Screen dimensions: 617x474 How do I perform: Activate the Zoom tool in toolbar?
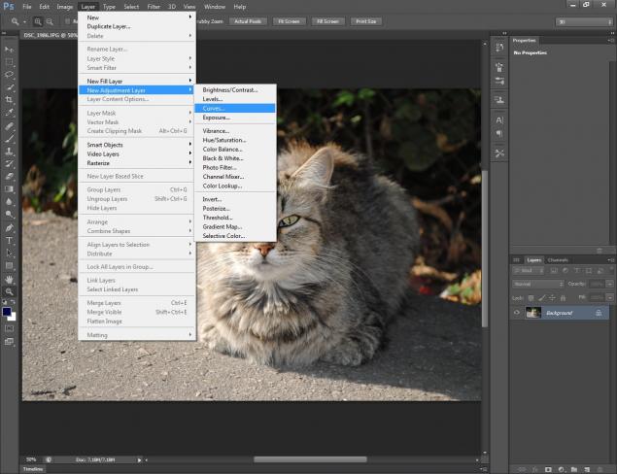(x=10, y=291)
